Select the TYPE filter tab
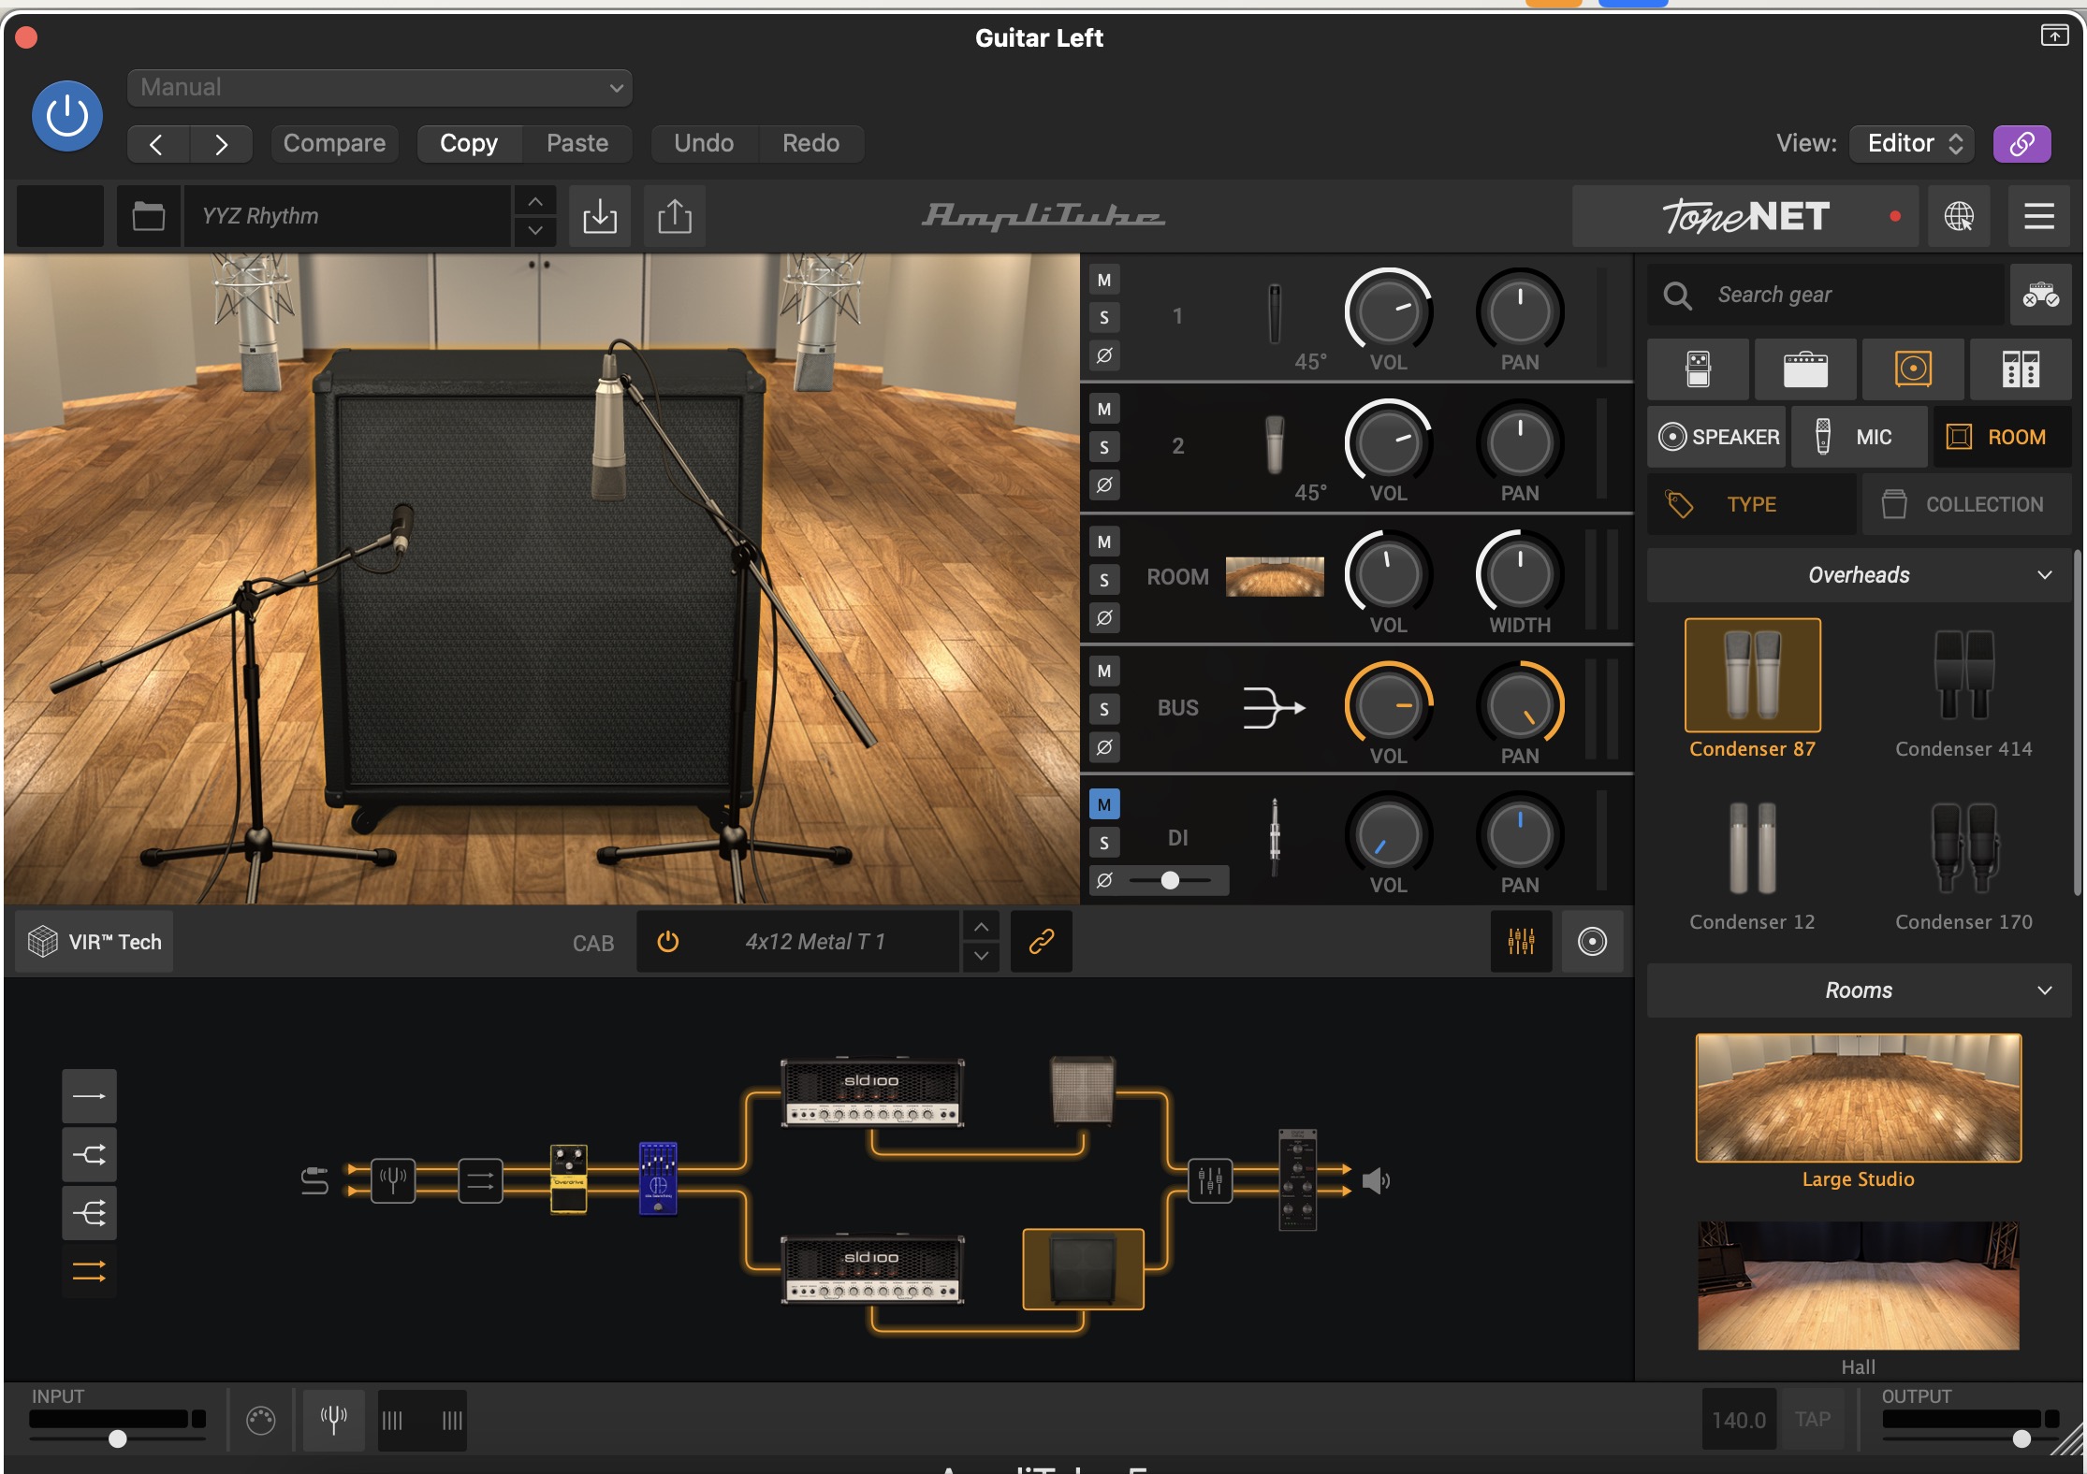This screenshot has height=1474, width=2087. [1751, 504]
